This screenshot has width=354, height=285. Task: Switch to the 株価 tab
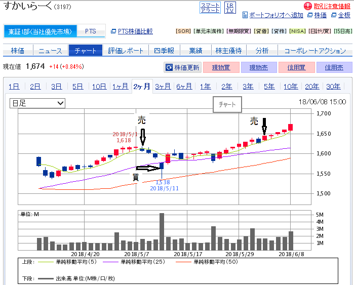tap(18, 50)
